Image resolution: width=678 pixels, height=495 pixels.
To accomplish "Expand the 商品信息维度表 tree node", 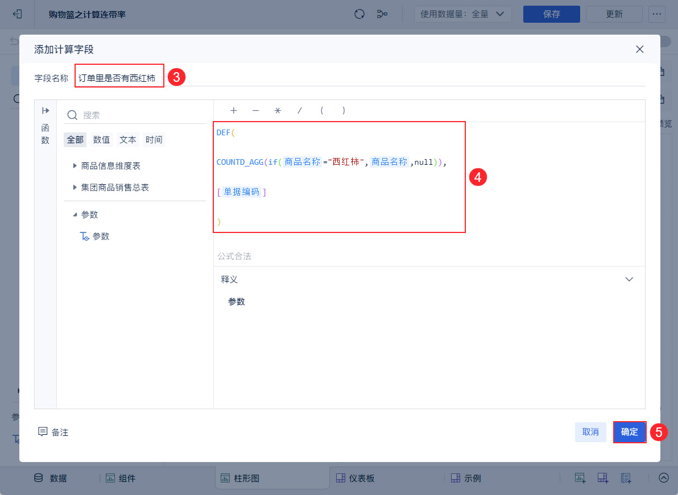I will (x=75, y=166).
